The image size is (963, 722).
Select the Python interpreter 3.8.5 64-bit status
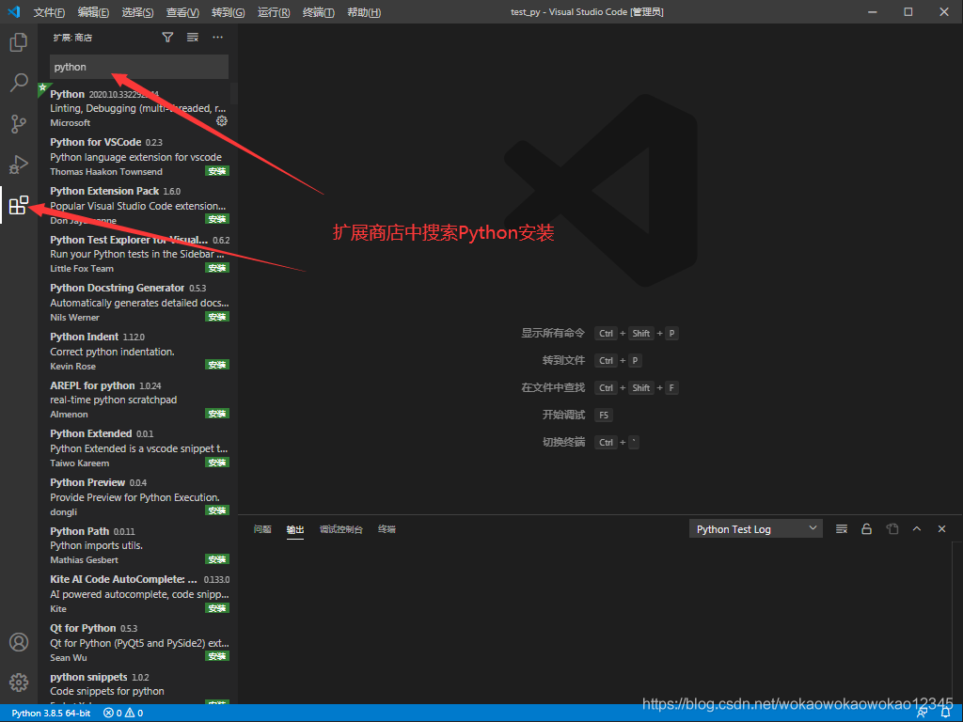(x=52, y=713)
